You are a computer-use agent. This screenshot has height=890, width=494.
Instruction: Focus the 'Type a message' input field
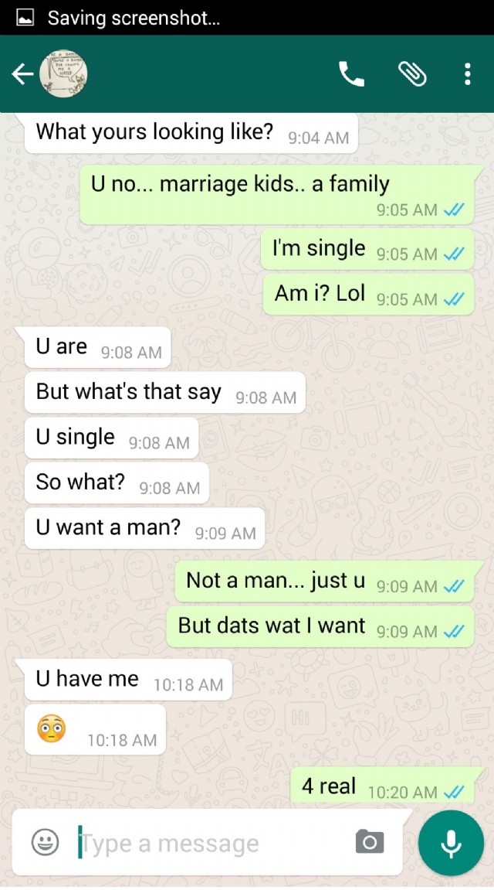(212, 843)
